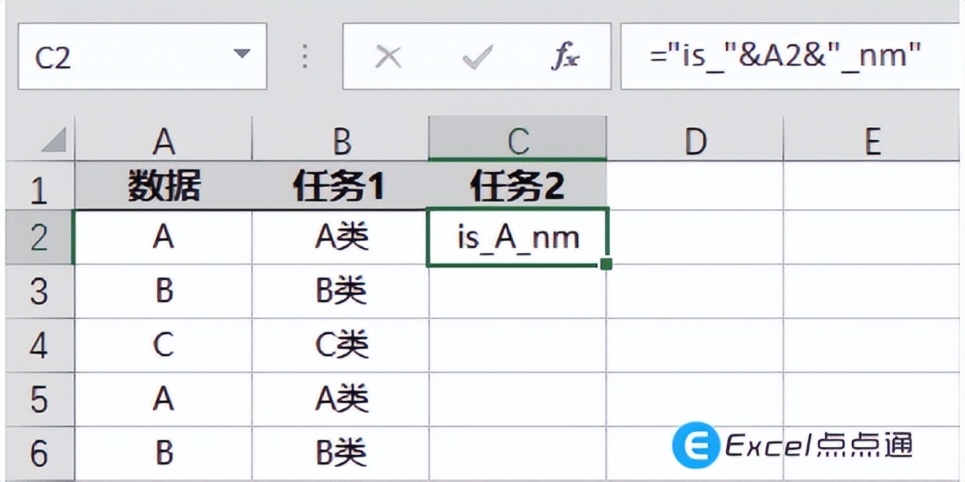
Task: Select cell C2 containing is_A_nm
Action: coord(518,236)
